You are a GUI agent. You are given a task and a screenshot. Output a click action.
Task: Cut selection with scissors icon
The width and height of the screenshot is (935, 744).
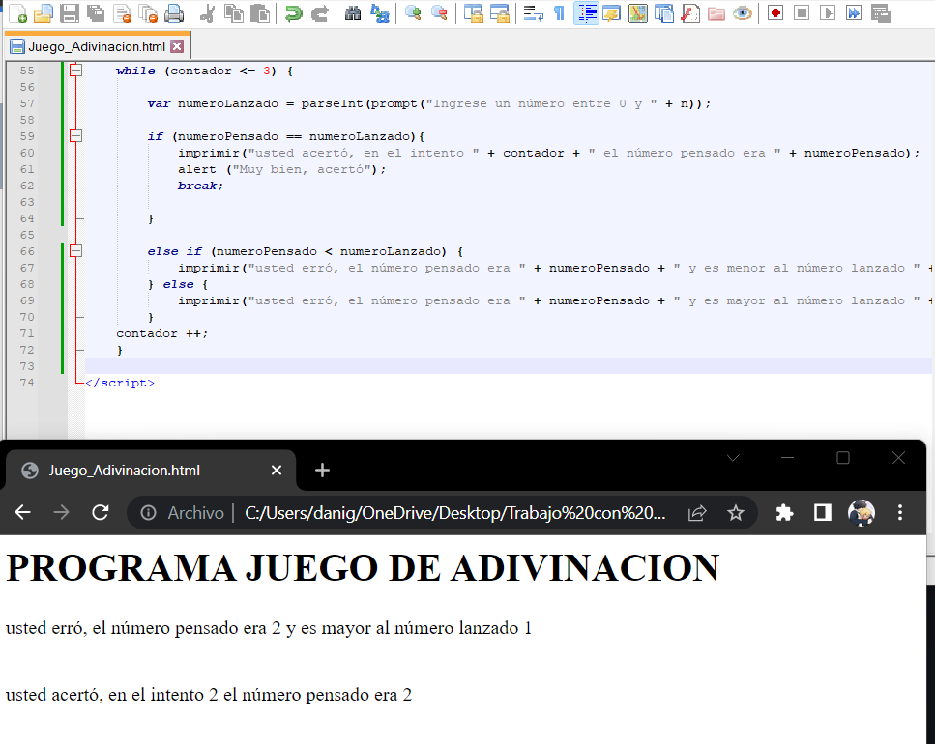[207, 14]
